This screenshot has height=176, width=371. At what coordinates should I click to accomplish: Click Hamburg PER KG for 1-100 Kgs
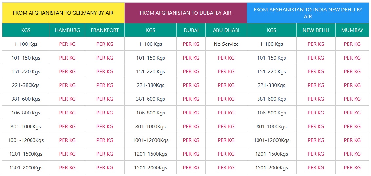(x=67, y=44)
